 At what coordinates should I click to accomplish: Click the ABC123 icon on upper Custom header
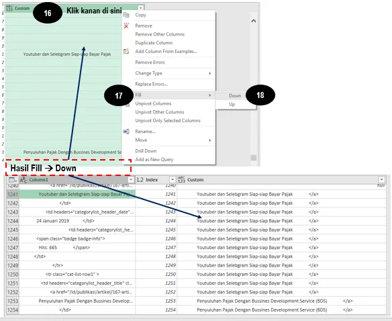(9, 8)
